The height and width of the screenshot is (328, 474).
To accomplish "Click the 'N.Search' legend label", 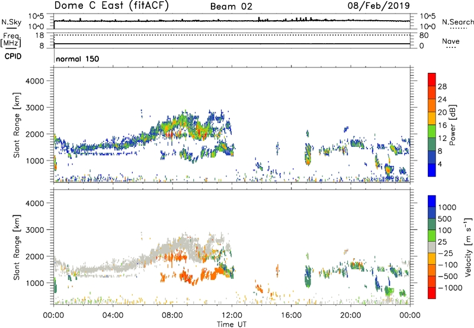I will [x=457, y=22].
